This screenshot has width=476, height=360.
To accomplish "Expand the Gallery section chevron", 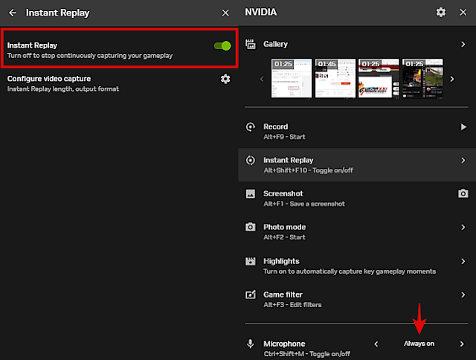I will [x=463, y=45].
